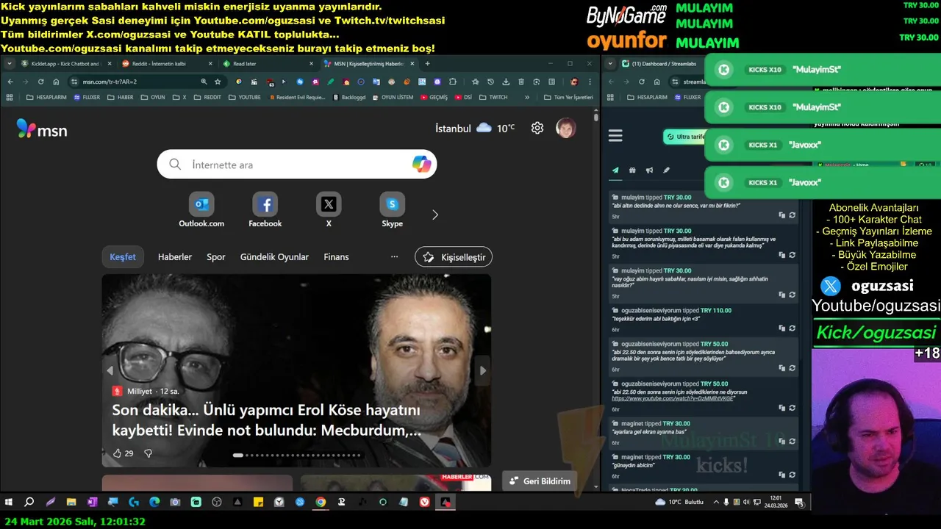Select the Streamlabs gift icon tab

click(632, 170)
